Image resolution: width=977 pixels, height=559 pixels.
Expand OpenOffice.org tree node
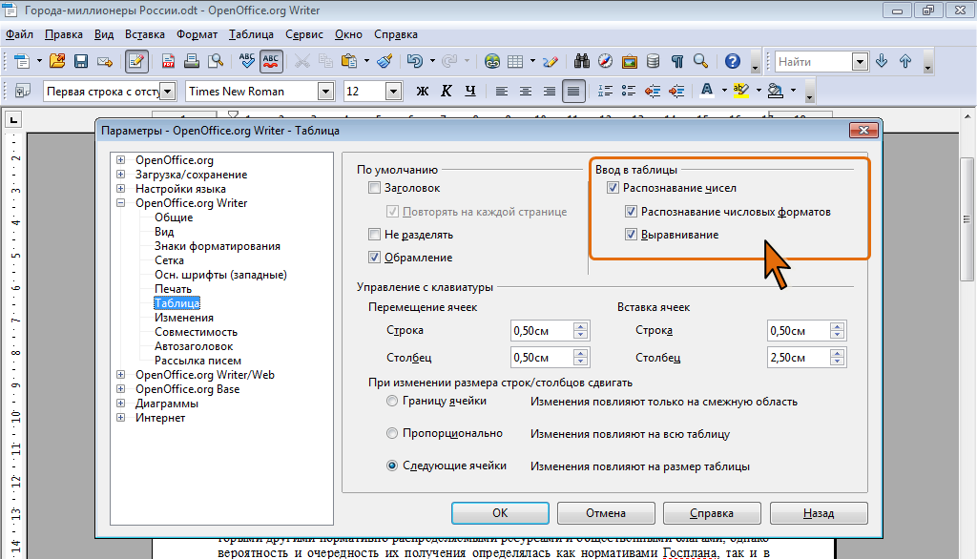coord(121,159)
